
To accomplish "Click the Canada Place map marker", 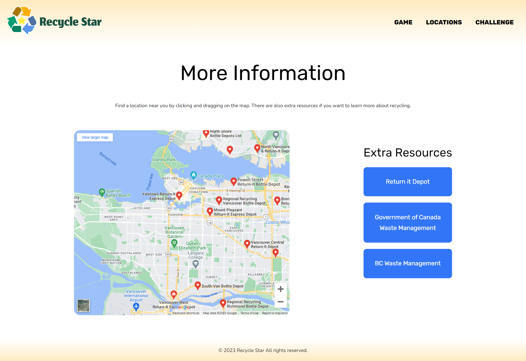I will pos(193,175).
